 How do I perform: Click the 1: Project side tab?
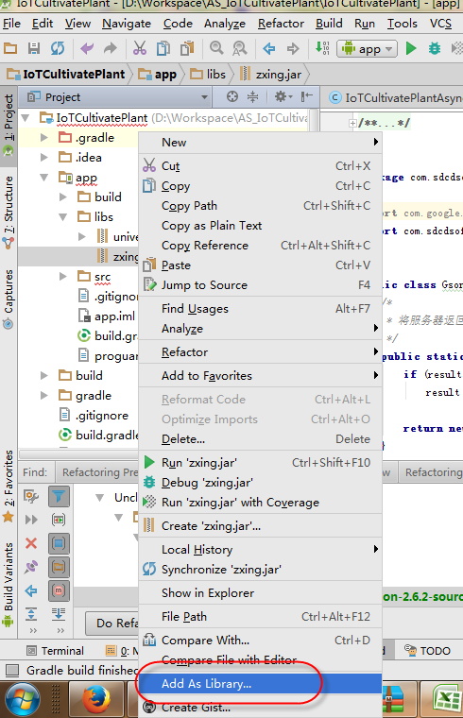(x=9, y=126)
